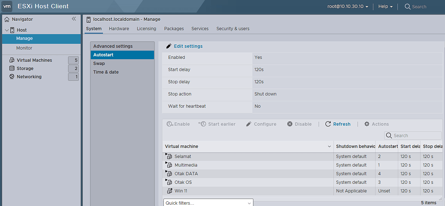Collapse the Navigator panel with double-chevron icon
The width and height of the screenshot is (445, 206).
click(74, 19)
